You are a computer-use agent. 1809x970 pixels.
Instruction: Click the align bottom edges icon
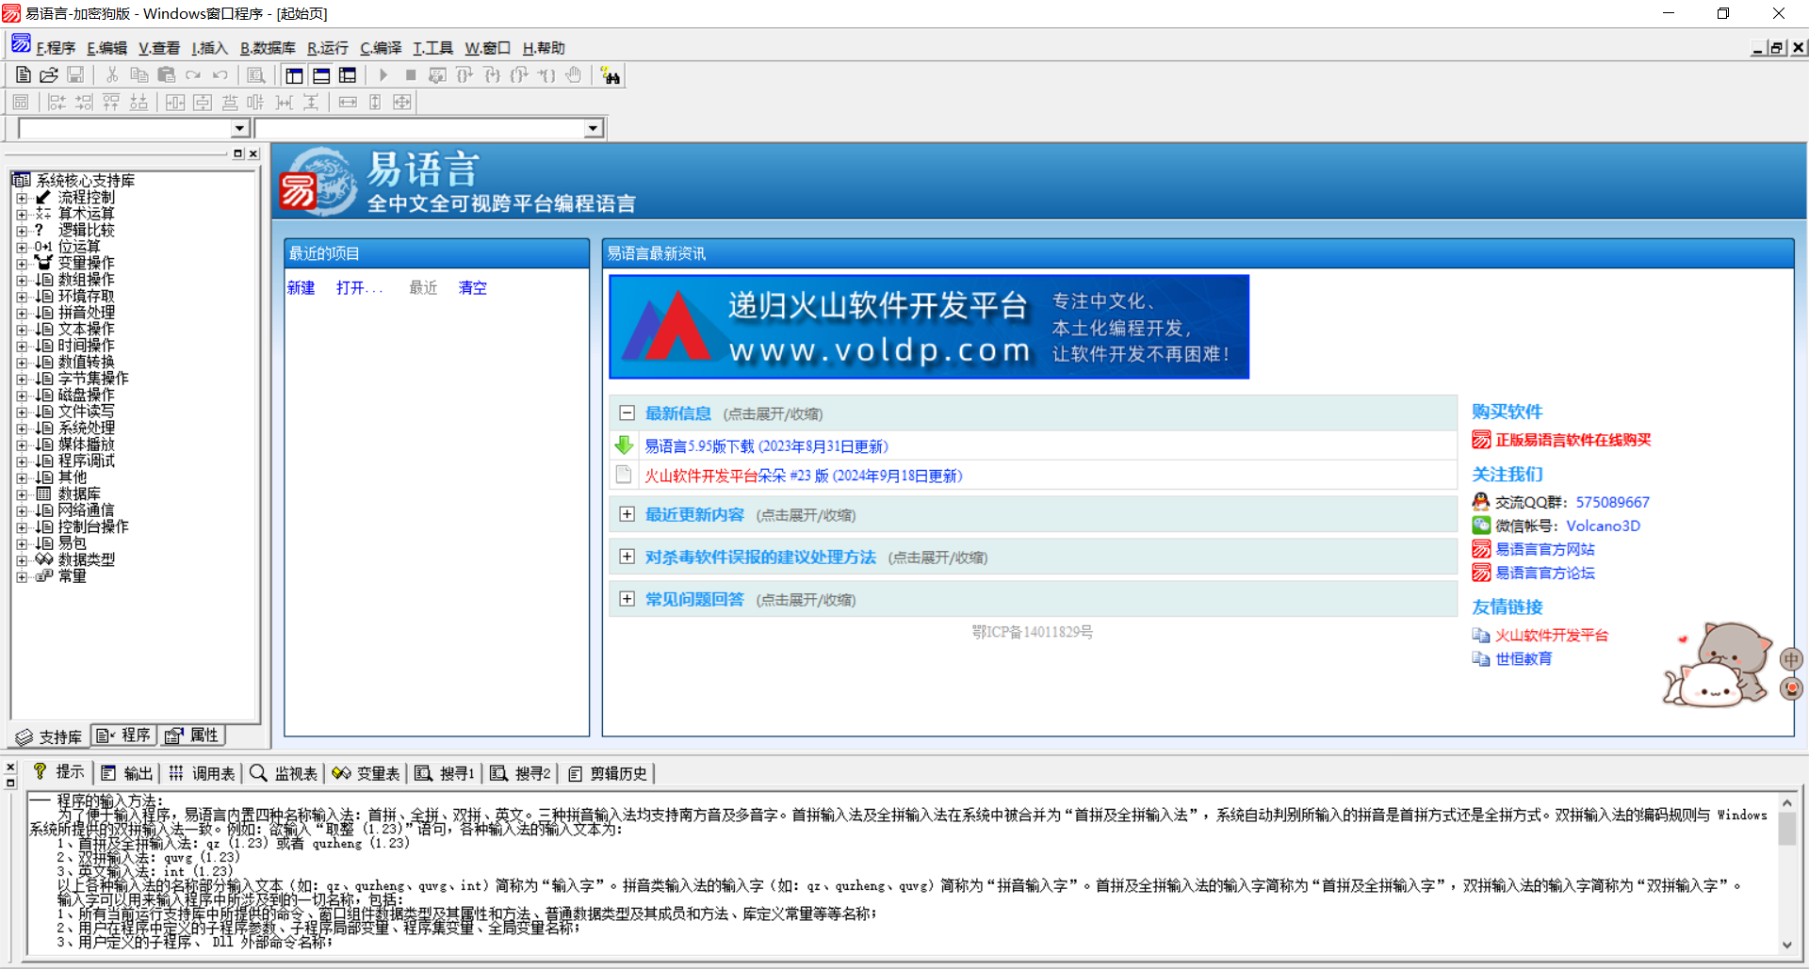(139, 102)
